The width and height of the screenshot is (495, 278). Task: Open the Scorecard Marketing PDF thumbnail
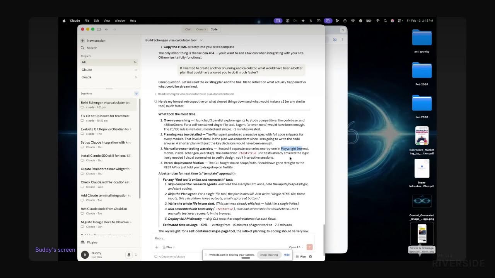(x=422, y=136)
